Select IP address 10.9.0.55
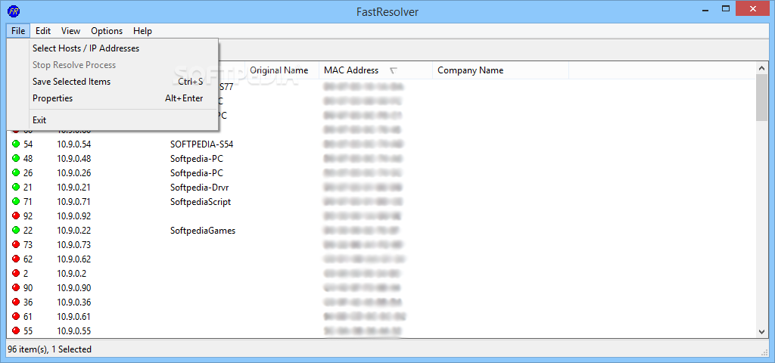 point(74,330)
